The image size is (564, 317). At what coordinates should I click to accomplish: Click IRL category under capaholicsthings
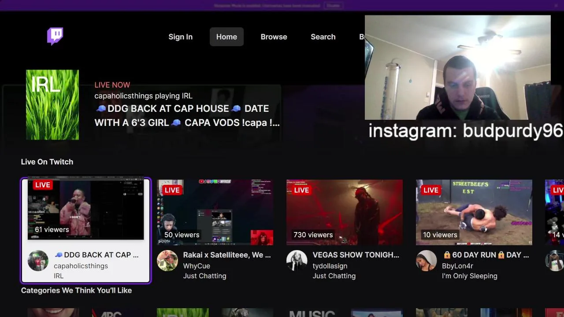[59, 276]
